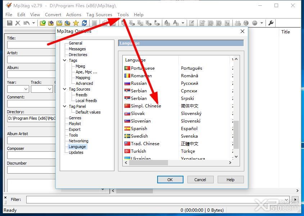Click the blue Refresh arrows icon

tap(84, 23)
